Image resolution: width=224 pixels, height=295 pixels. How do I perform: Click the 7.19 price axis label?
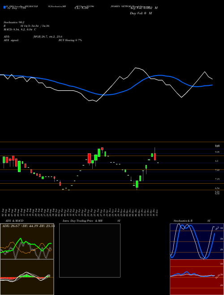[x=217, y=179]
